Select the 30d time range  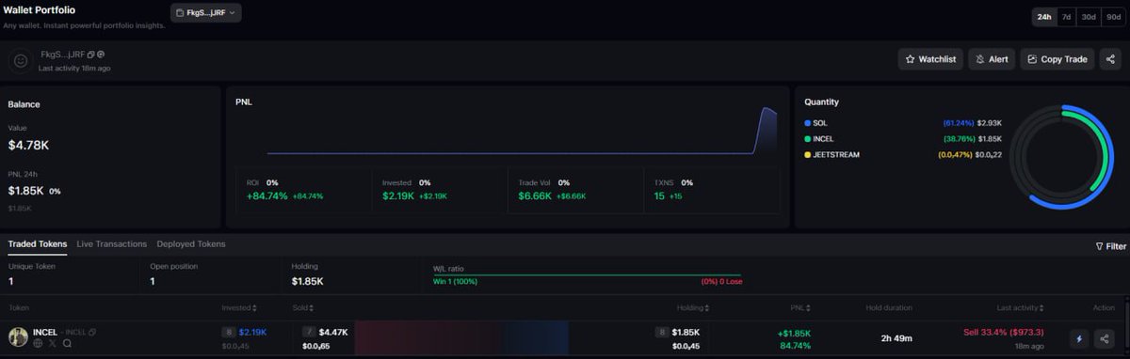1089,17
